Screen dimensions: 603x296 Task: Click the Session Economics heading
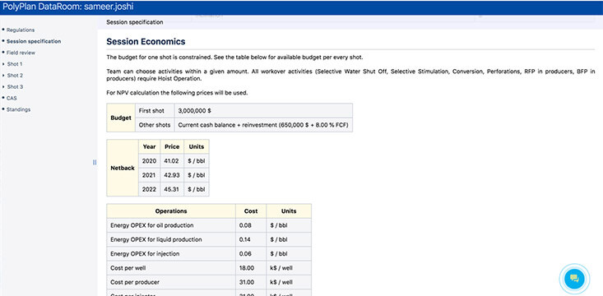(x=146, y=41)
